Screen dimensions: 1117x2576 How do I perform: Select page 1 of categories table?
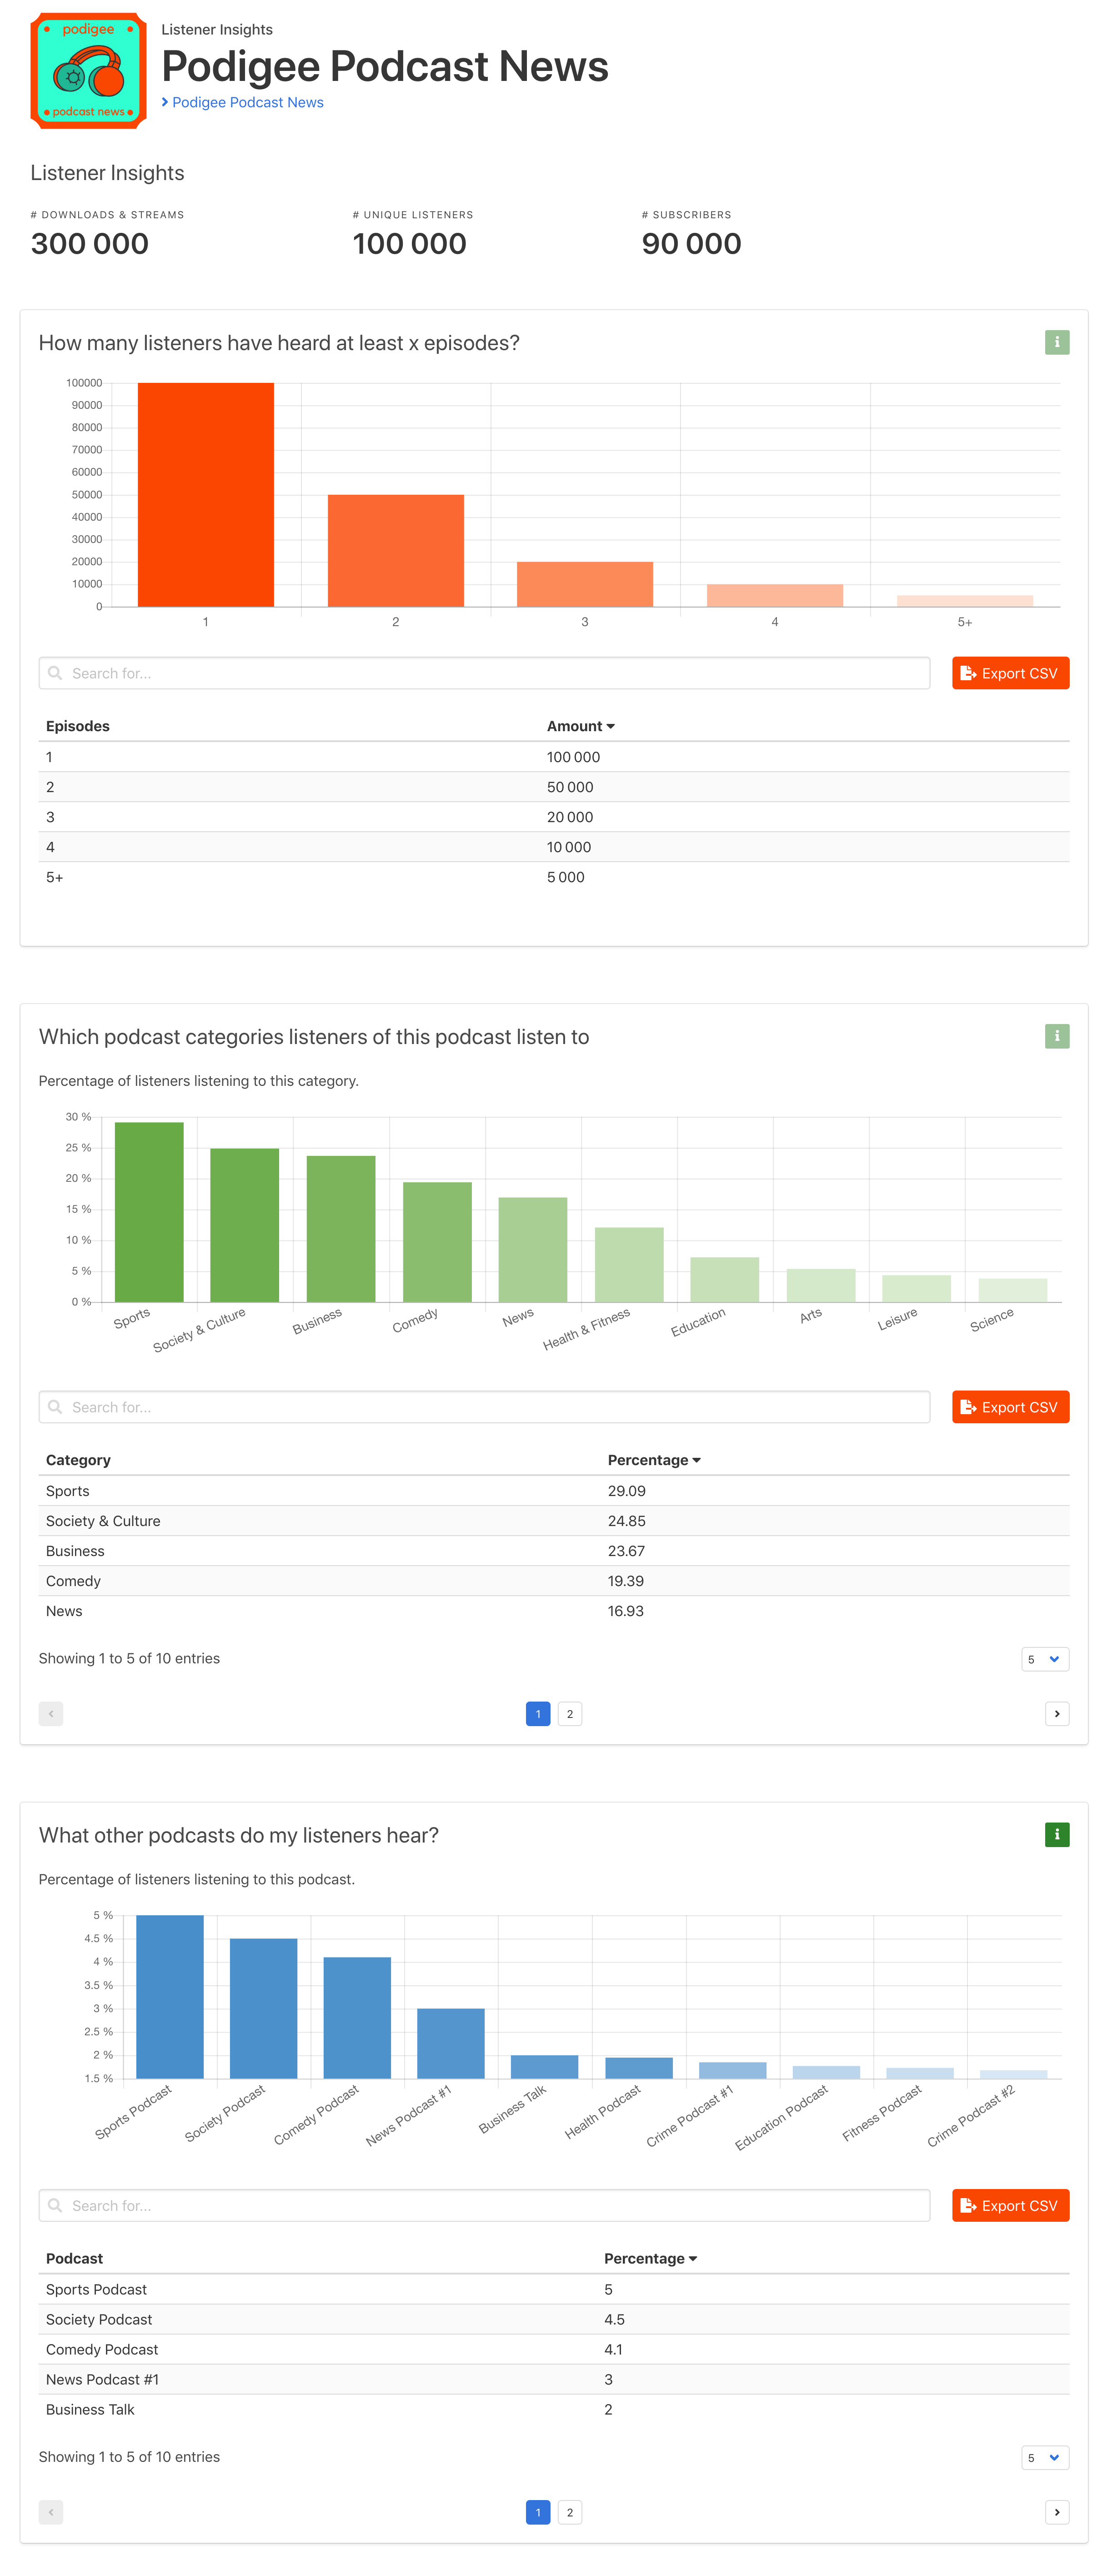[538, 1714]
